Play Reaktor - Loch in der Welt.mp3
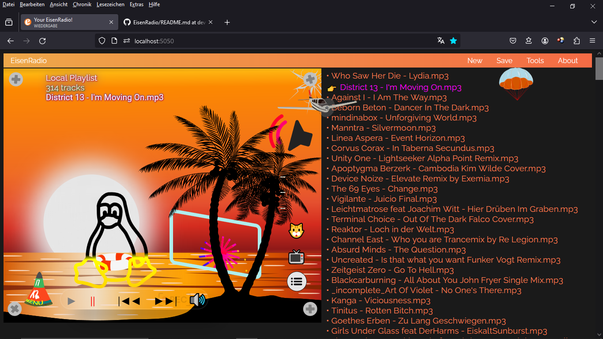The image size is (603, 339). click(x=392, y=230)
